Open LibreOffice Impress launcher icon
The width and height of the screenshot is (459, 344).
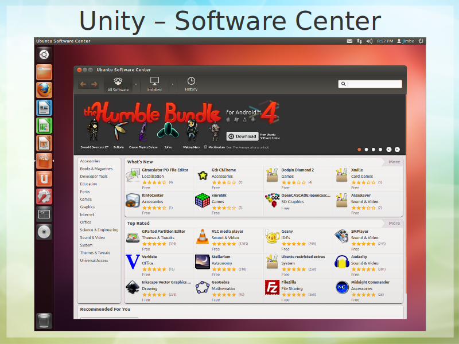[44, 143]
